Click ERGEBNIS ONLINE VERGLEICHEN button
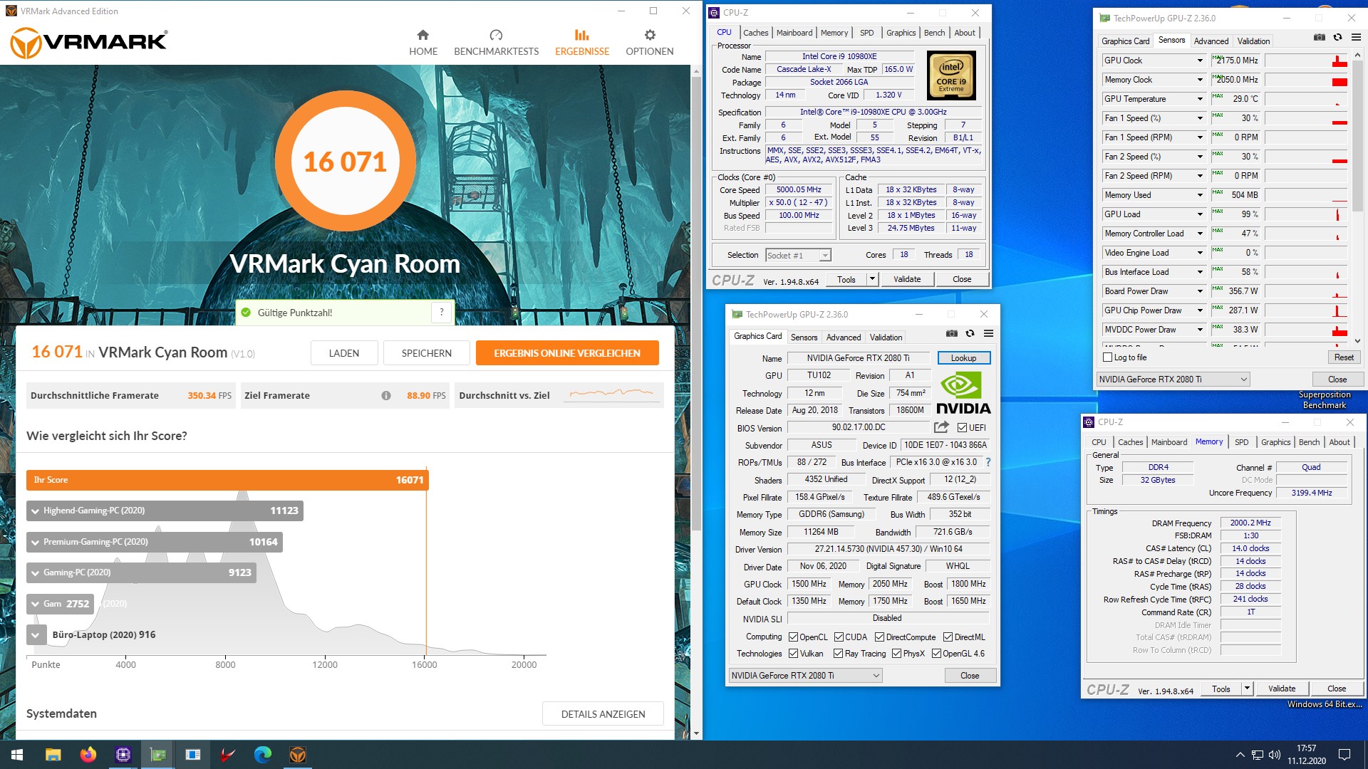 click(567, 353)
